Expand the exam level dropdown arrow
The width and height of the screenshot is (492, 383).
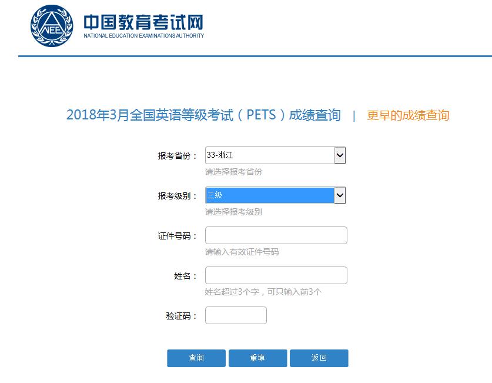click(x=340, y=195)
